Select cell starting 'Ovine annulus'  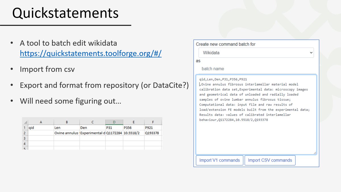point(66,133)
